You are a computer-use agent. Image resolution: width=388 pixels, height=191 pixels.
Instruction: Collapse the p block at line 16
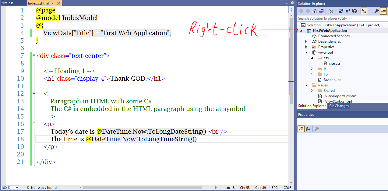coord(34,124)
